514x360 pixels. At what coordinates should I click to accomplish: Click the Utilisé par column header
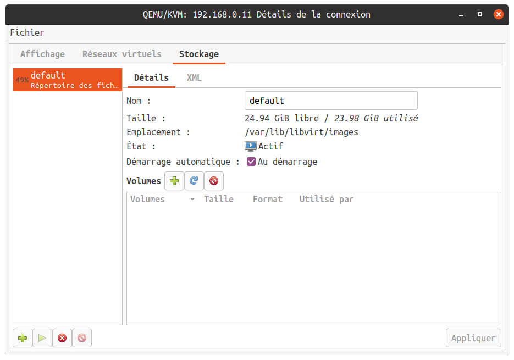point(327,200)
